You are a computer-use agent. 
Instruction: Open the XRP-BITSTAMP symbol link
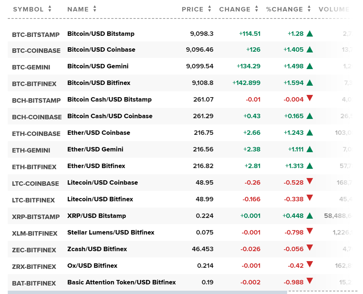36,217
